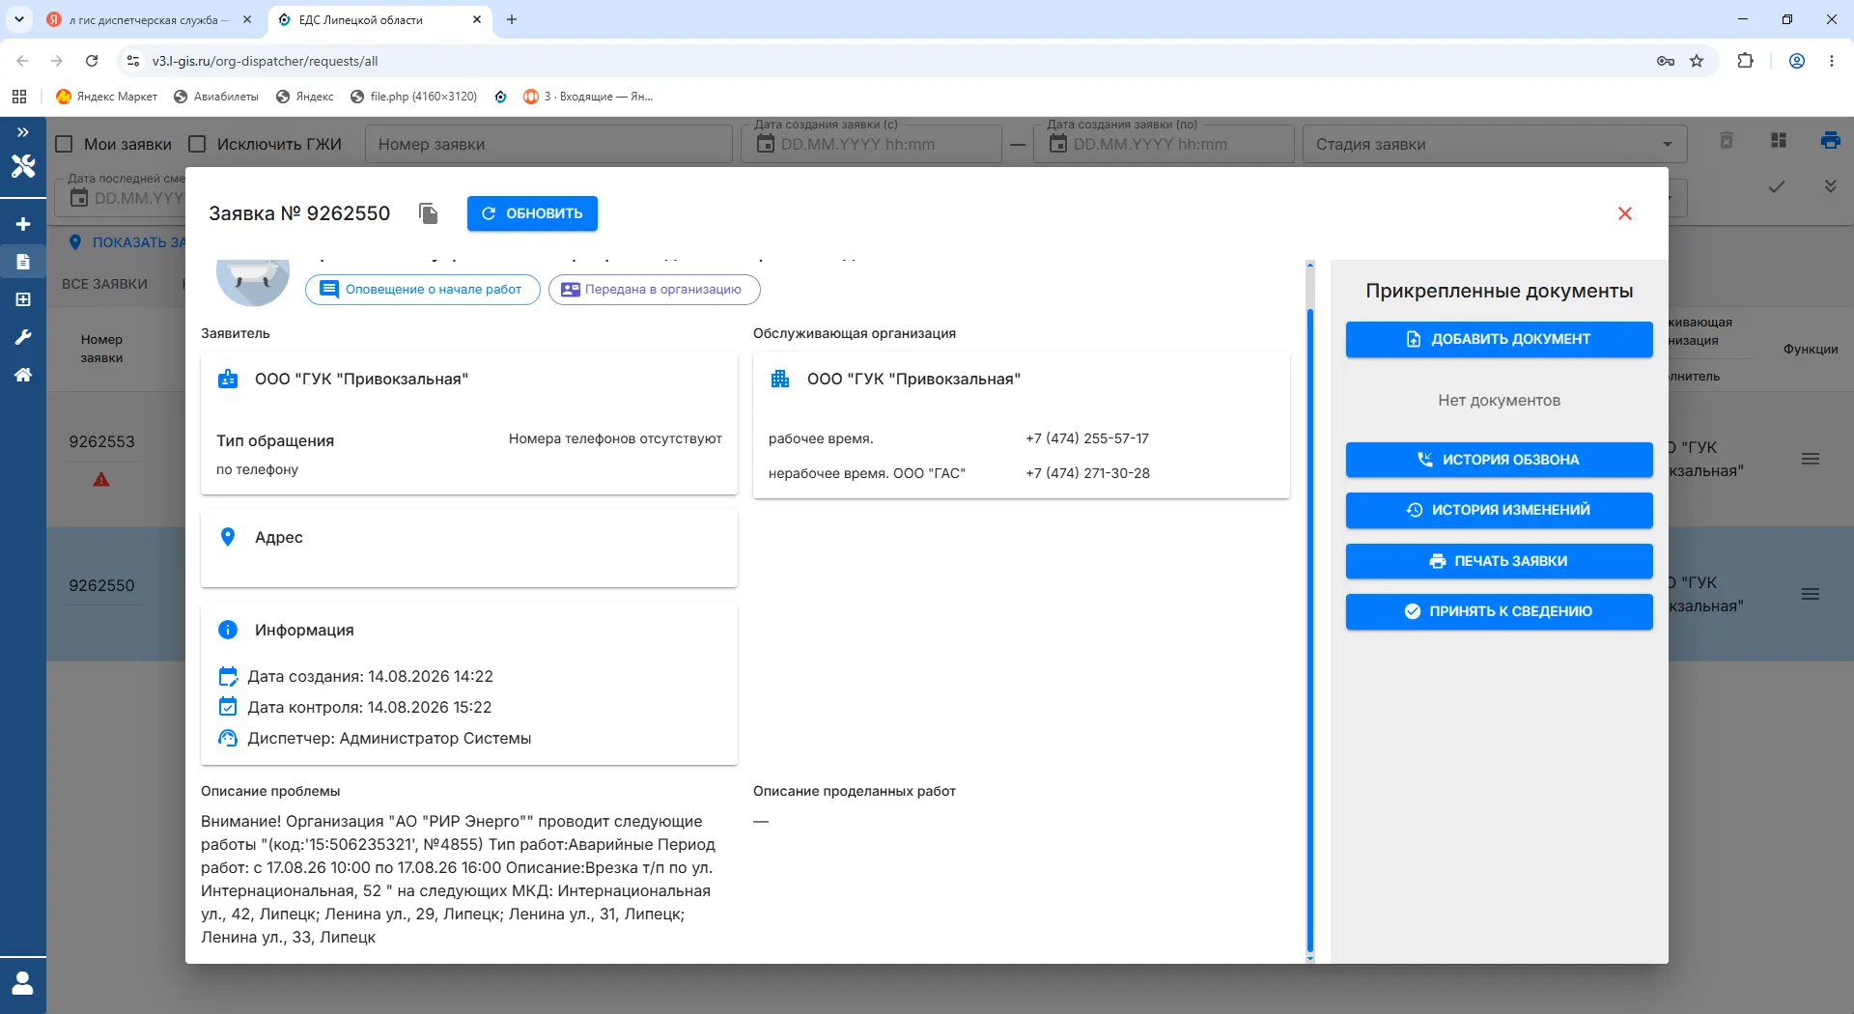The image size is (1854, 1014).
Task: Open the Стадия заявки dropdown
Action: click(x=1494, y=144)
